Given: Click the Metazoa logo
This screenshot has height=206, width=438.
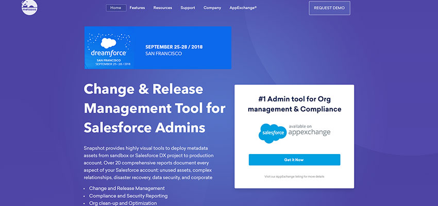Looking at the screenshot, I should tap(29, 7).
